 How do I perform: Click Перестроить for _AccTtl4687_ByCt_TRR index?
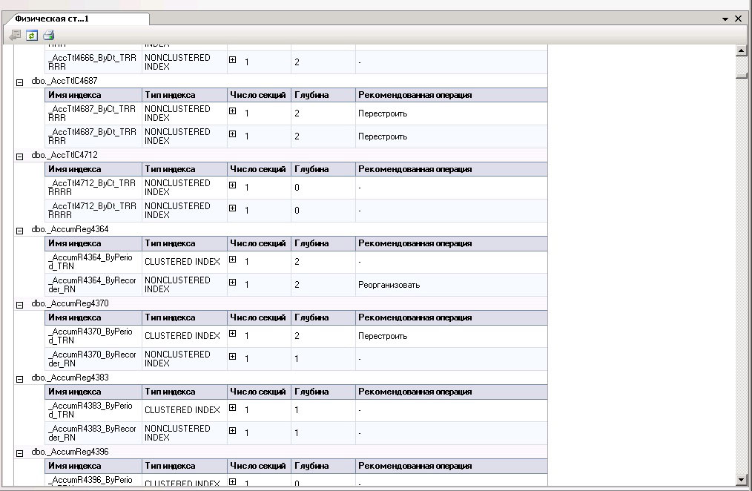[x=383, y=113]
